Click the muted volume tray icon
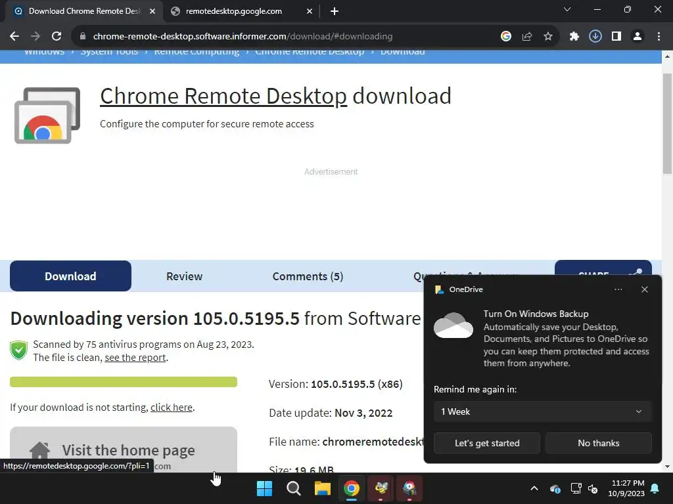This screenshot has width=673, height=504. pos(593,488)
